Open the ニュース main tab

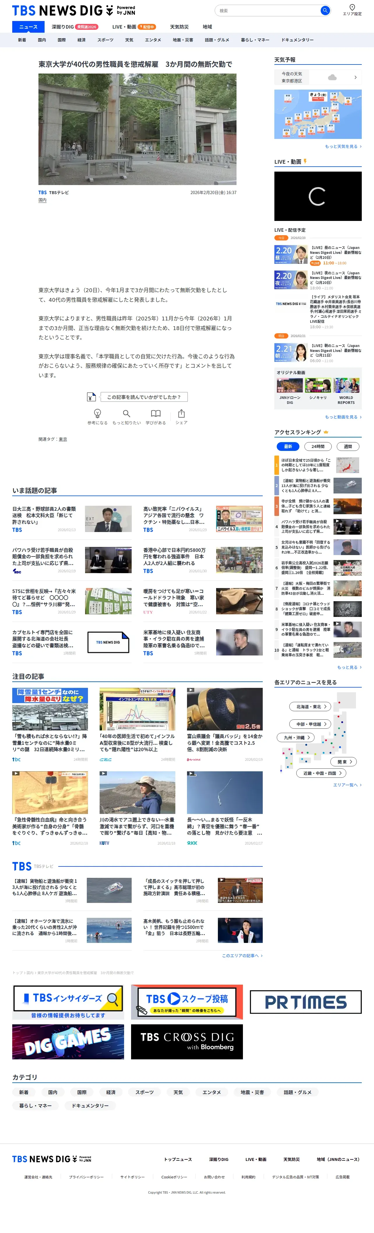(28, 27)
